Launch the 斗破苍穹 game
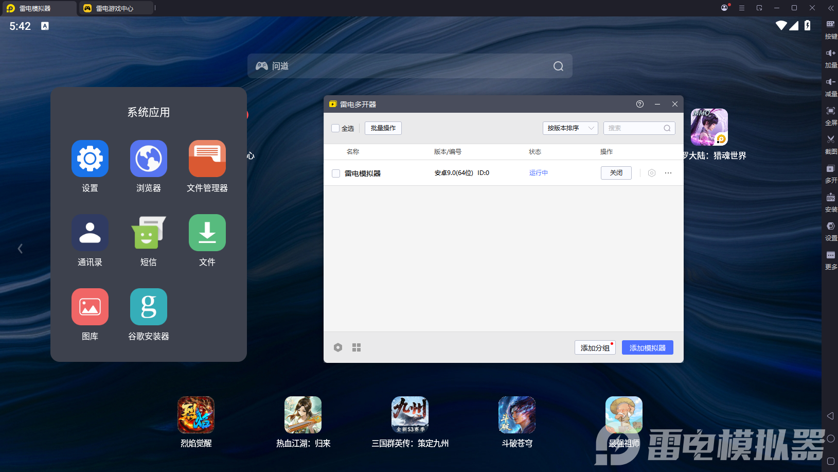Image resolution: width=838 pixels, height=472 pixels. click(x=517, y=415)
